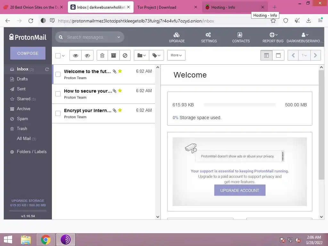Check the 'Welcome to the fut...' message checkbox
The width and height of the screenshot is (328, 246).
58,74
